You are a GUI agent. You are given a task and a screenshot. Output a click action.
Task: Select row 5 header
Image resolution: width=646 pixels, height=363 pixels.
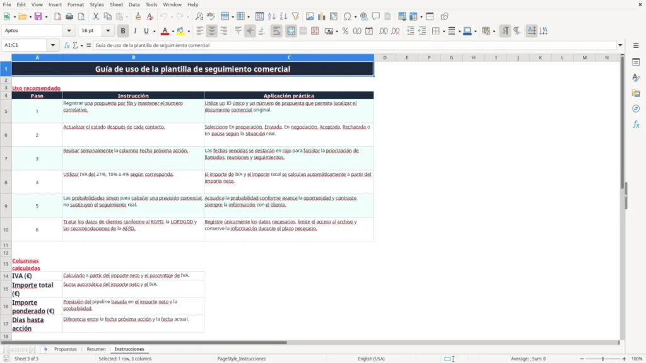pyautogui.click(x=6, y=111)
